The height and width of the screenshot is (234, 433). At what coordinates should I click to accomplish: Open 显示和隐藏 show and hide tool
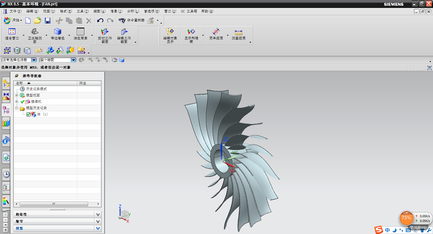pos(191,35)
